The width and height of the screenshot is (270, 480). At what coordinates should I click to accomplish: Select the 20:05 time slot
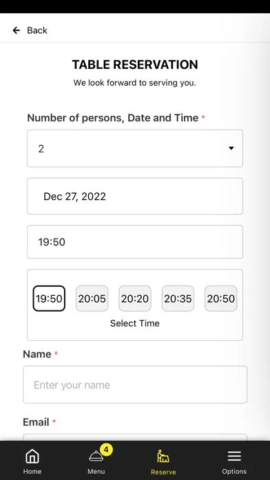point(92,299)
